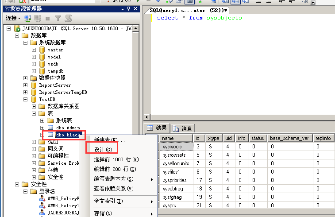This screenshot has height=217, width=335.
Task: Pin the Object Explorer panel
Action: [x=128, y=9]
